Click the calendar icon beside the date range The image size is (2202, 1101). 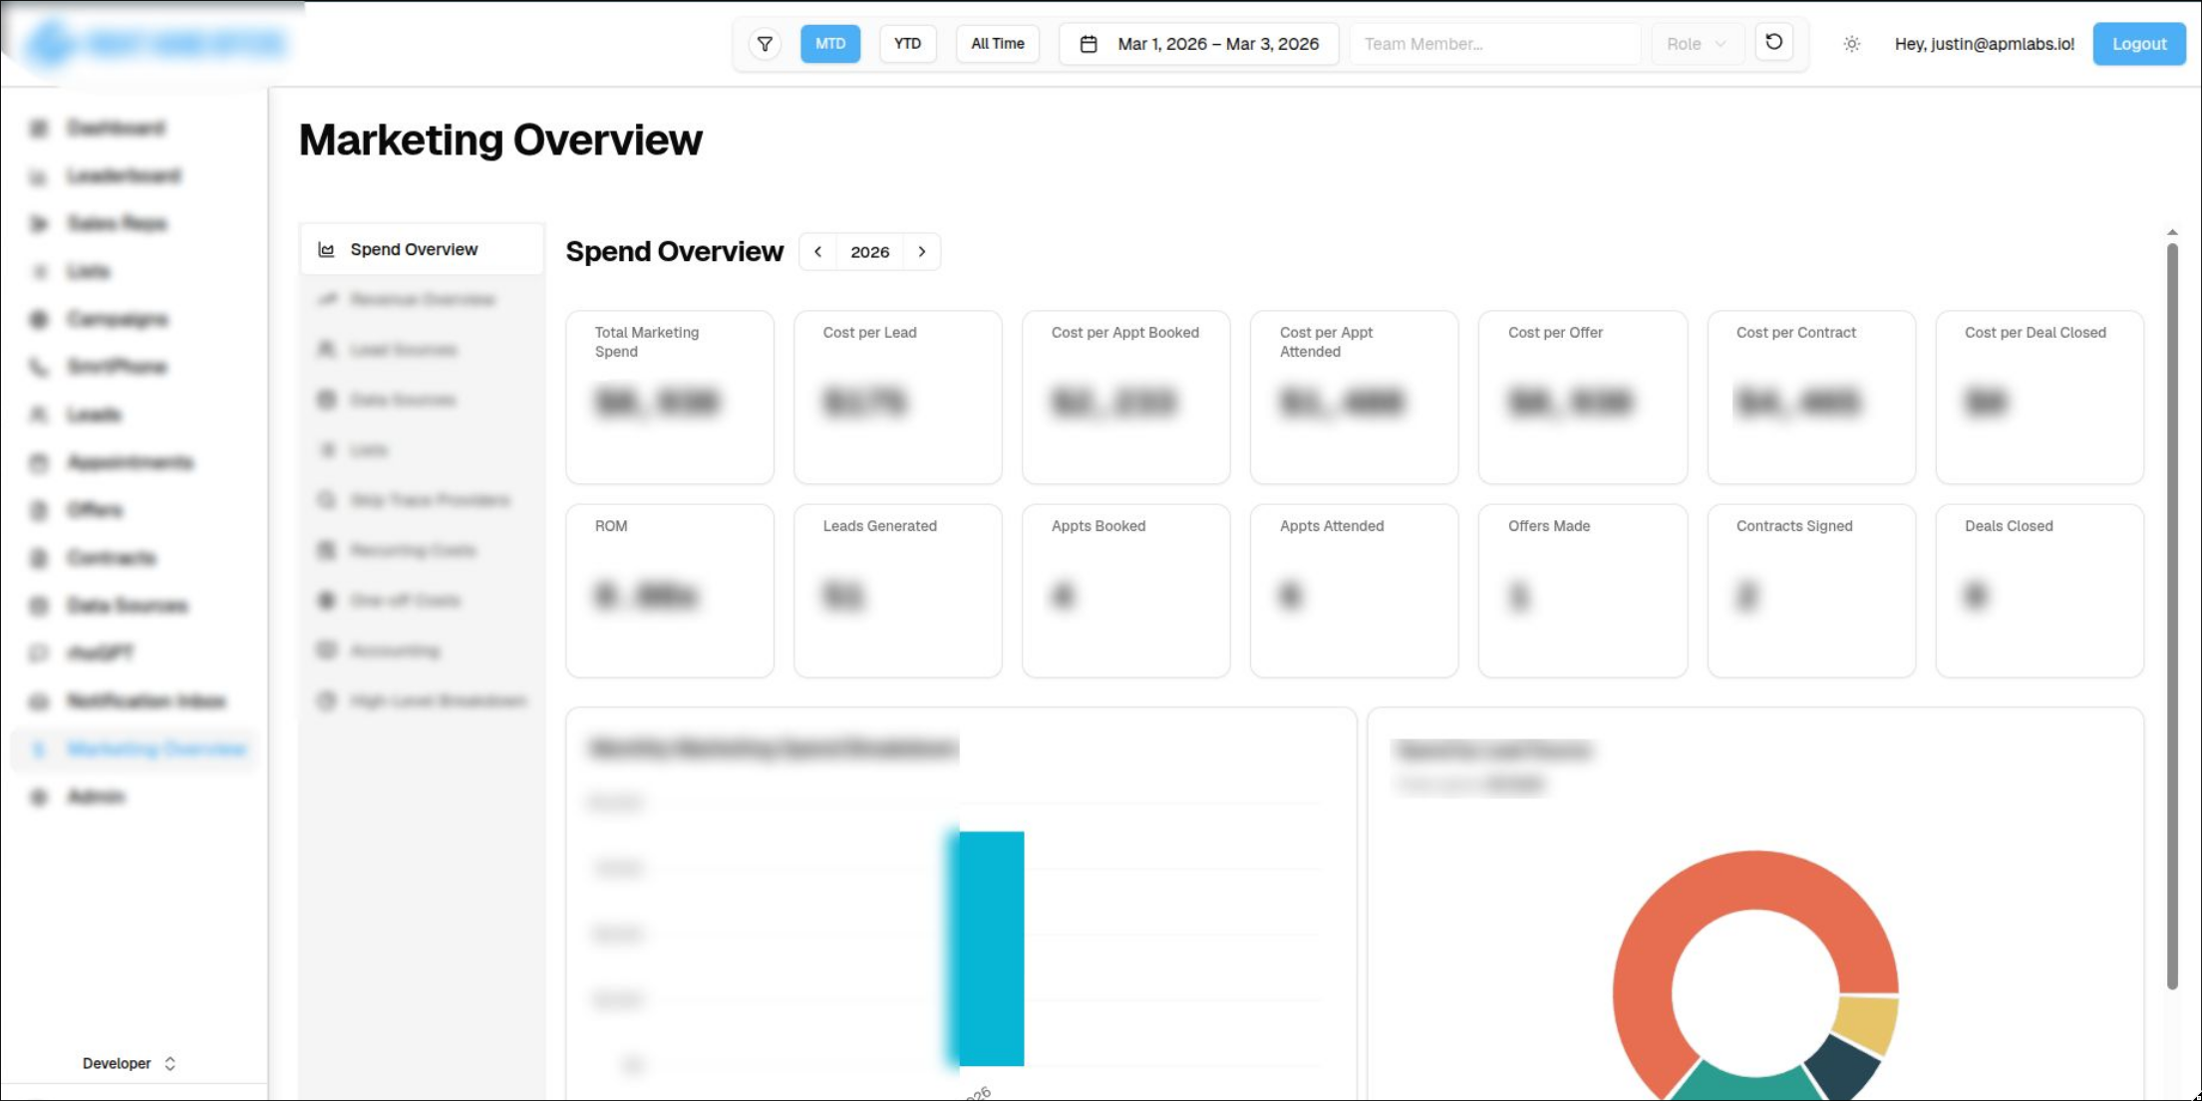click(x=1088, y=43)
